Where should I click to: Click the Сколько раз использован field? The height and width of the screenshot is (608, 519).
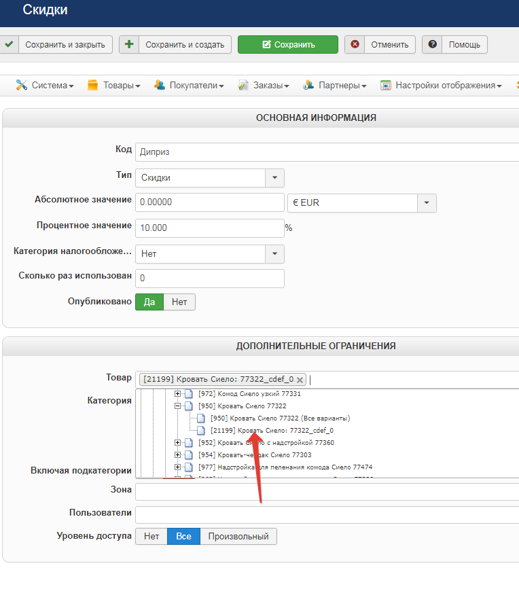210,279
